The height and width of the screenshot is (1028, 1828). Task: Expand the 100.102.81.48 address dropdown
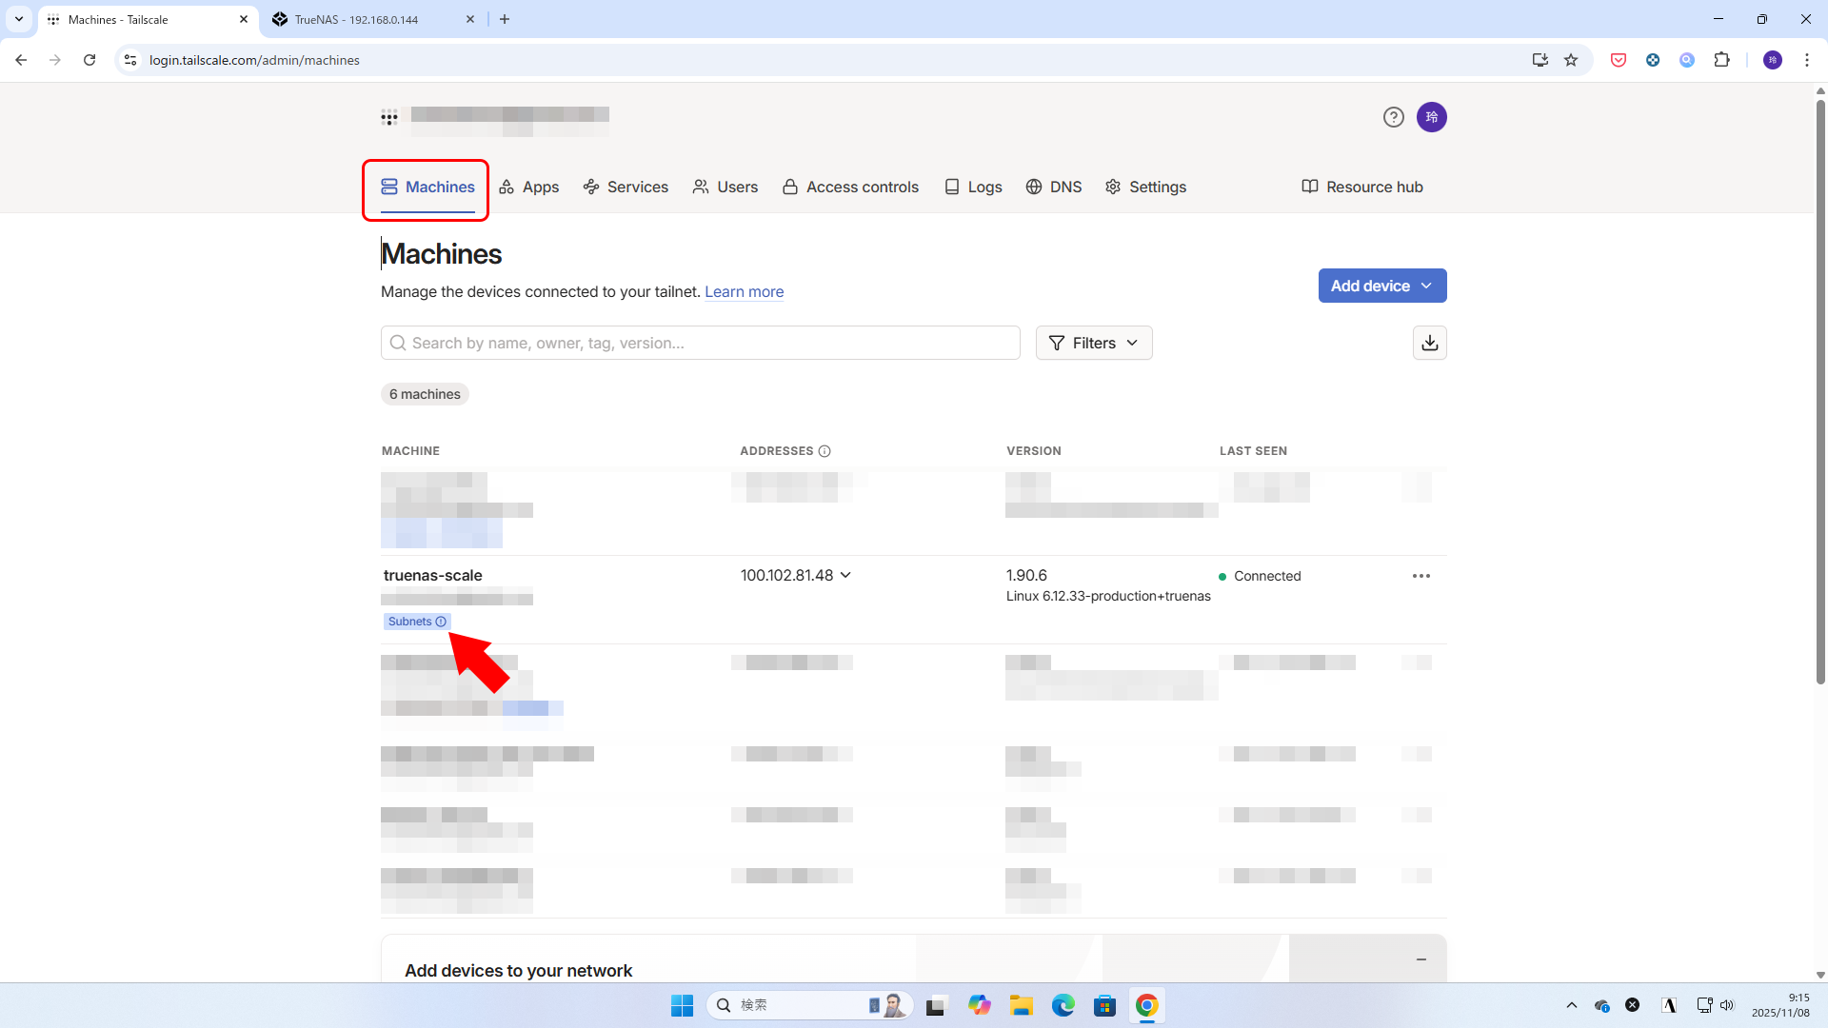[x=845, y=575]
